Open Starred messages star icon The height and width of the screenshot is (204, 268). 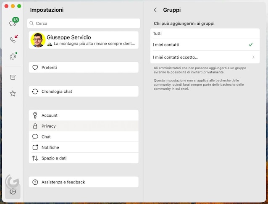click(13, 94)
